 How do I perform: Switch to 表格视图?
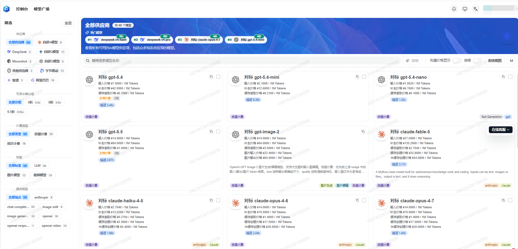495,61
